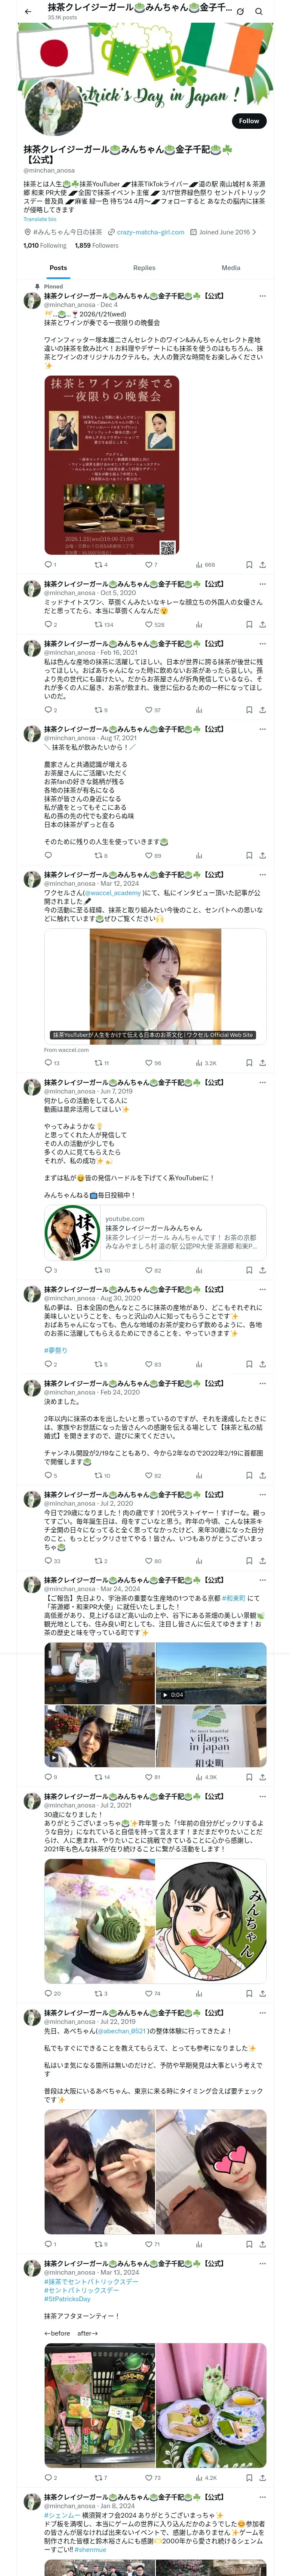Click the back arrow in profile header

[28, 11]
